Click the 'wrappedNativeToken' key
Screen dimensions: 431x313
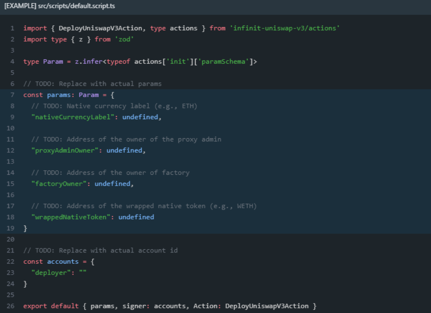71,217
